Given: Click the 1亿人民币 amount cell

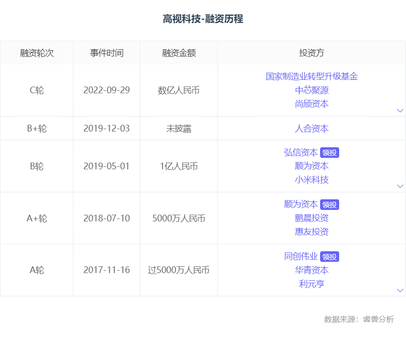Looking at the screenshot, I should pos(179,166).
